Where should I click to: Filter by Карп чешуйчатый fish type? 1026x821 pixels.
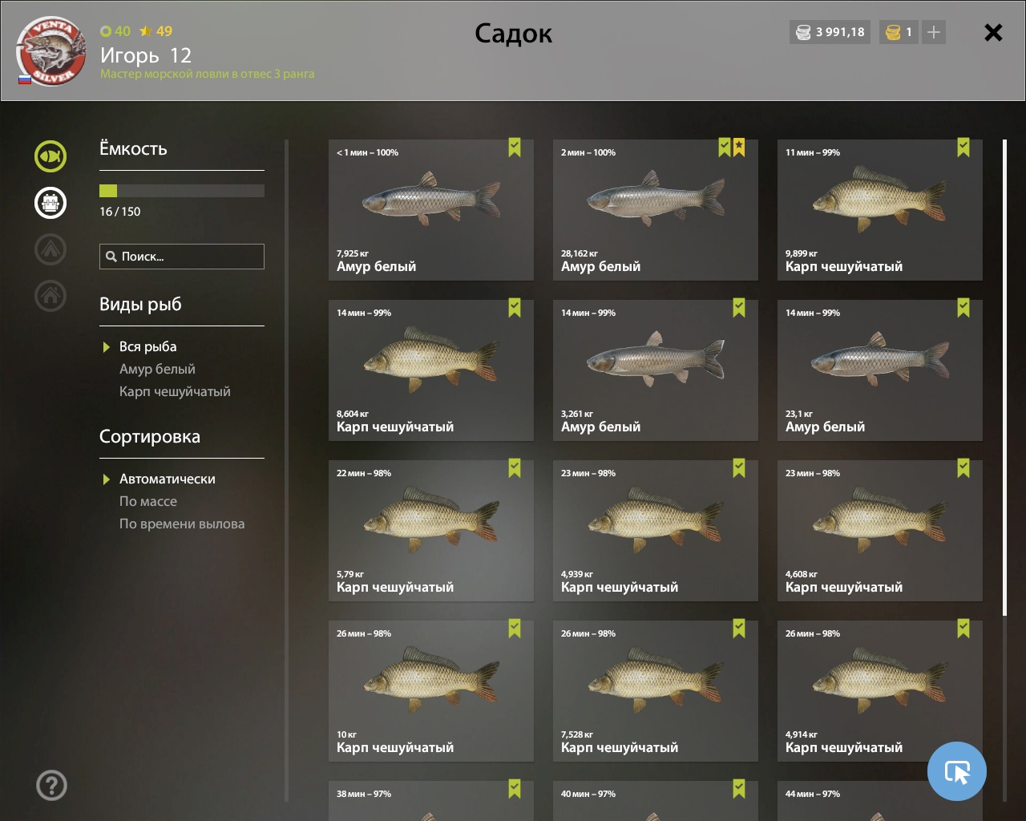pyautogui.click(x=175, y=391)
